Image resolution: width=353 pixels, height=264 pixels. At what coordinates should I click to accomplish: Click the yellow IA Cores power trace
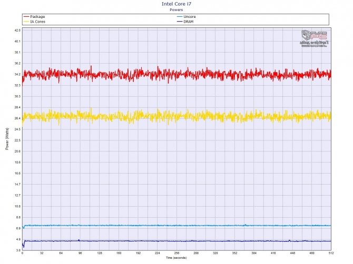point(177,116)
